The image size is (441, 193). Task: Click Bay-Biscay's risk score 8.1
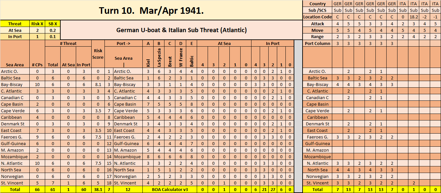[98, 84]
